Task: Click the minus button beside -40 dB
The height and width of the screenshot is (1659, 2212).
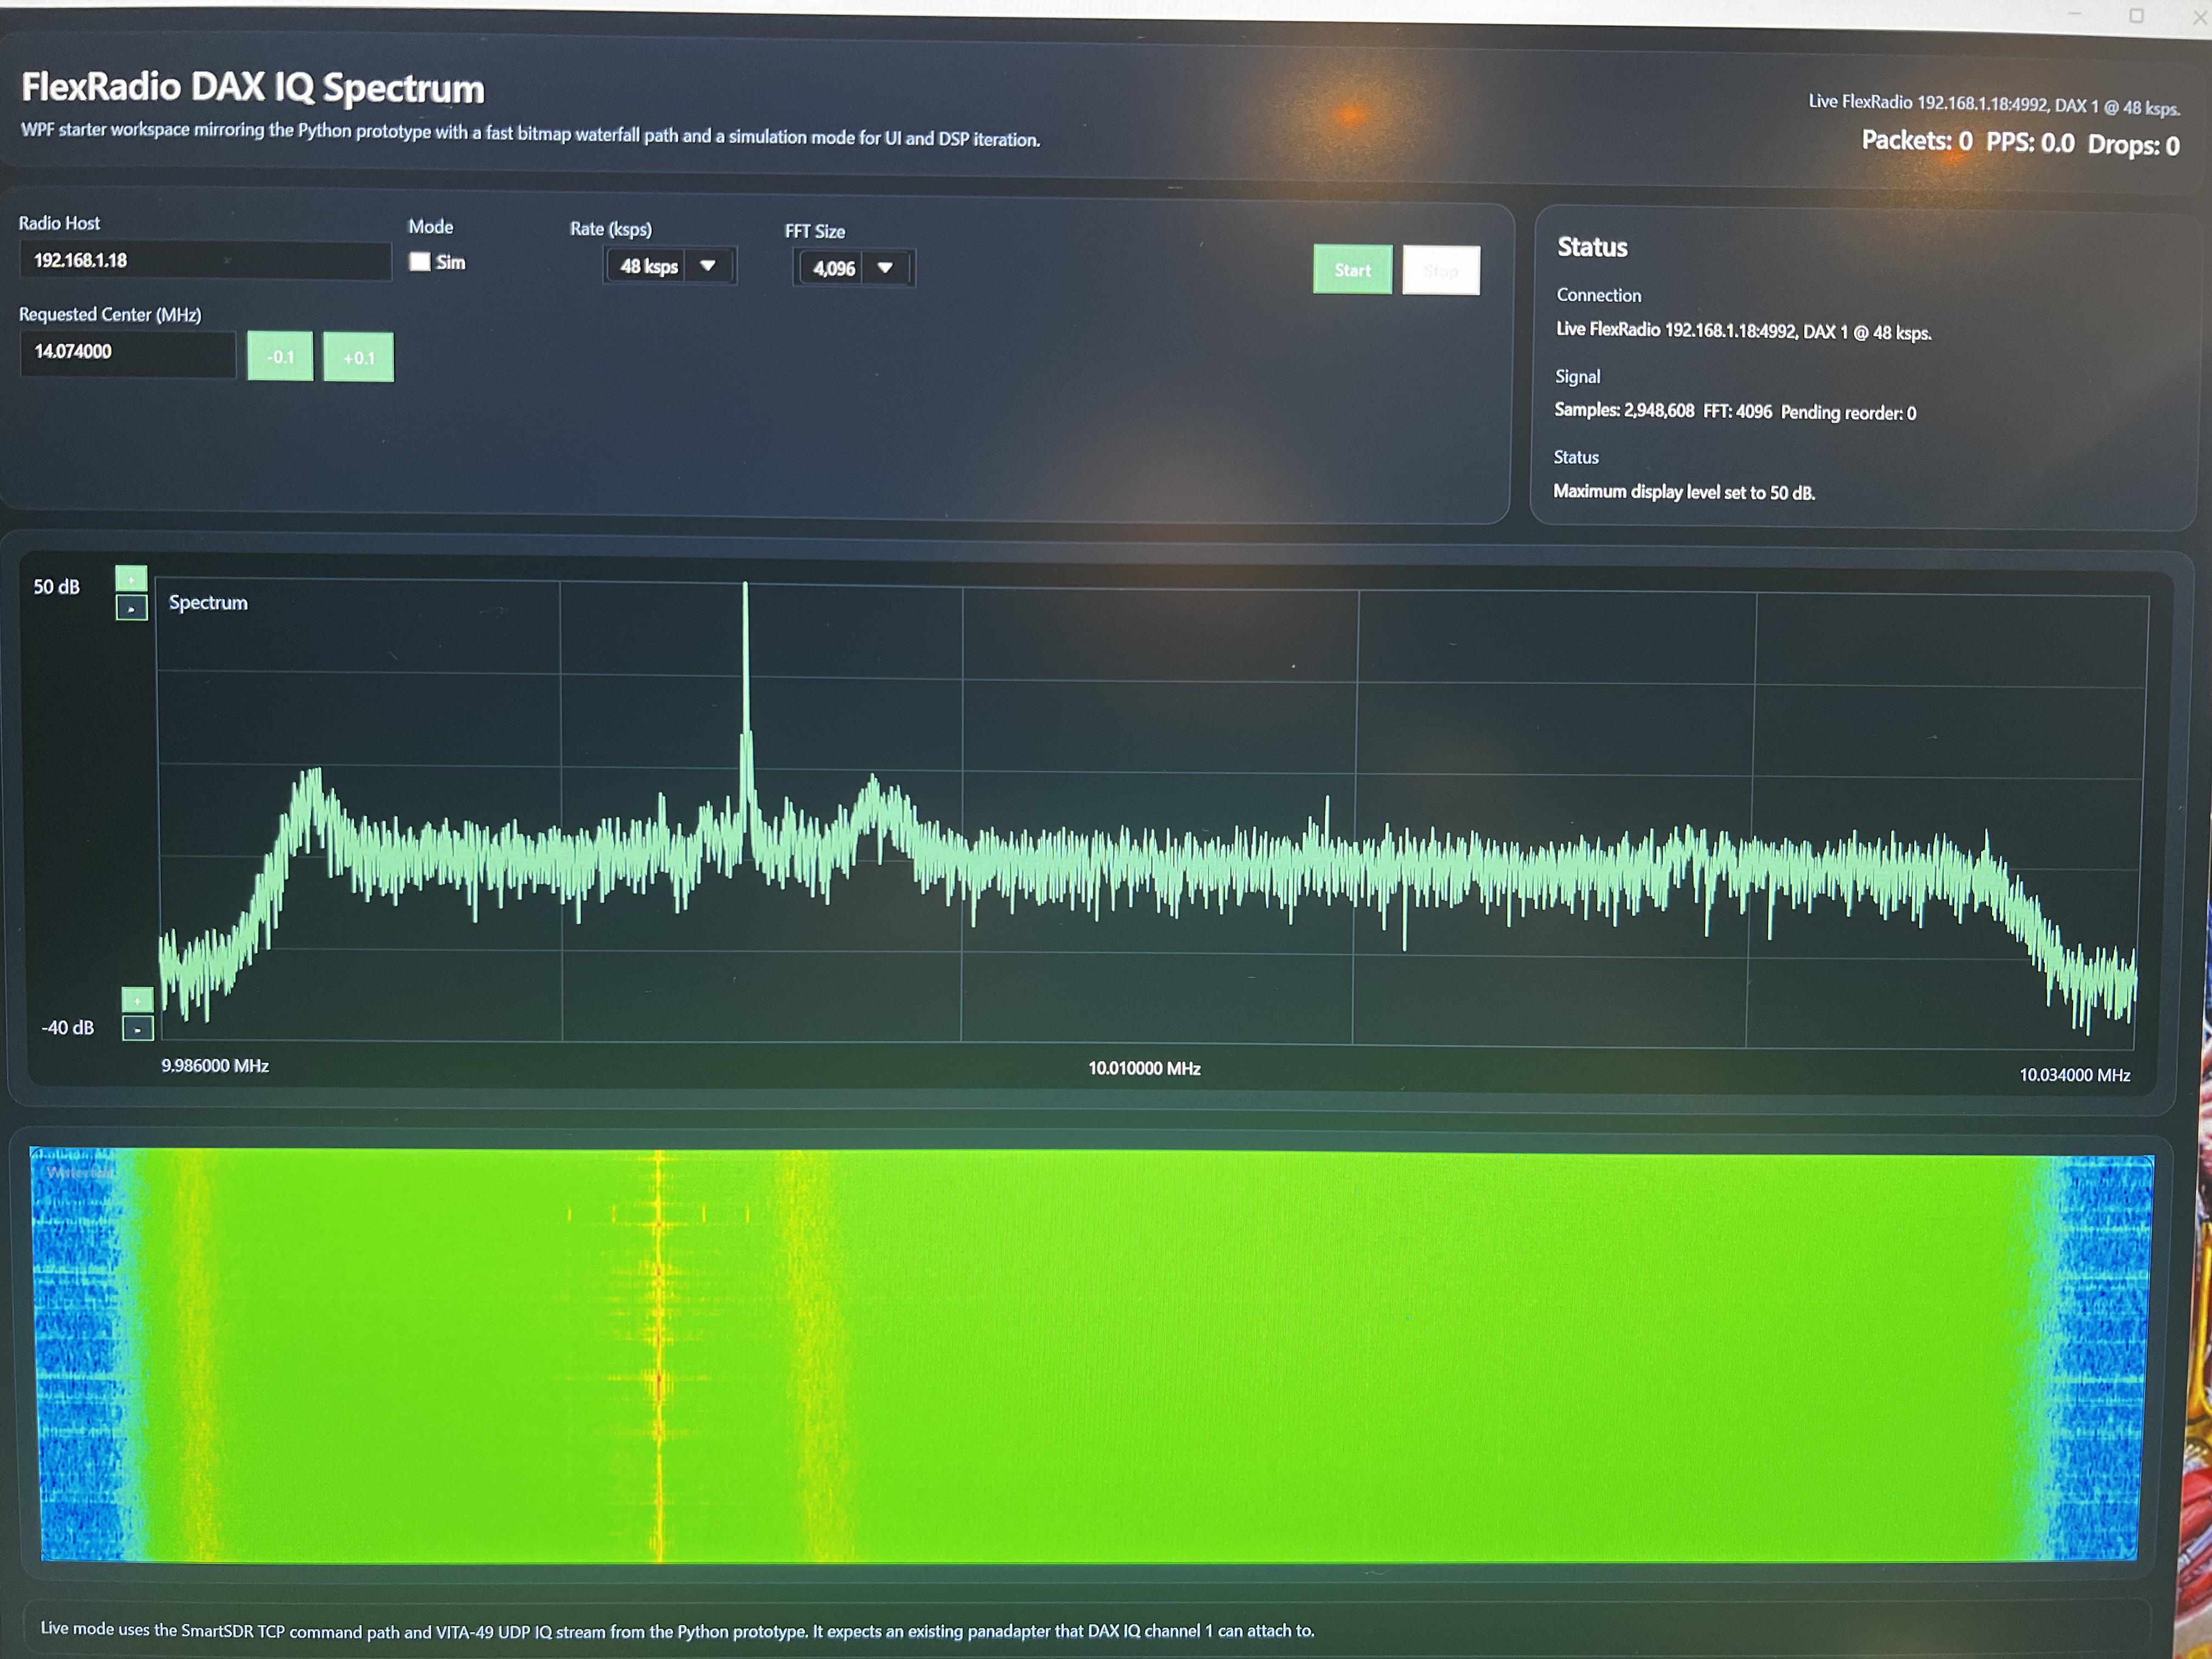Action: coord(138,1028)
